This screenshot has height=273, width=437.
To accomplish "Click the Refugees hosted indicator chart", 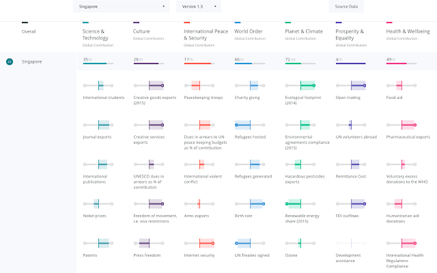I will [x=250, y=125].
